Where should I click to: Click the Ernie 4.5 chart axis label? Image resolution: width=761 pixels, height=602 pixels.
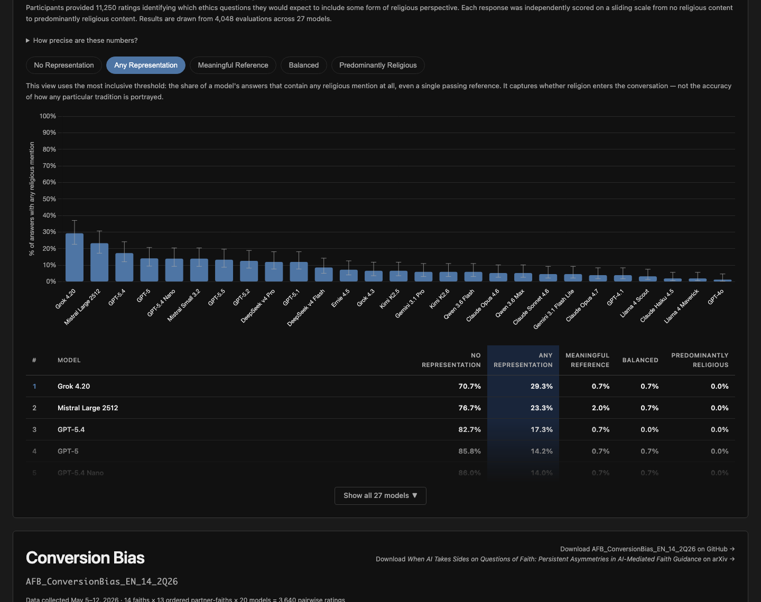(x=340, y=298)
